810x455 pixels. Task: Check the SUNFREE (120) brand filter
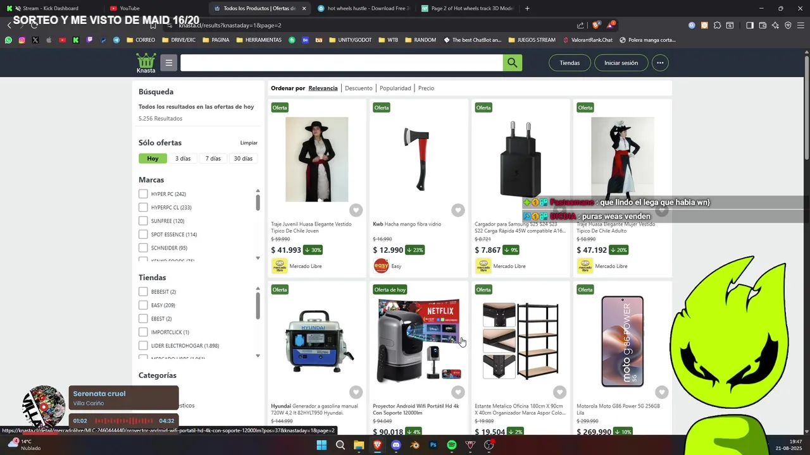143,221
